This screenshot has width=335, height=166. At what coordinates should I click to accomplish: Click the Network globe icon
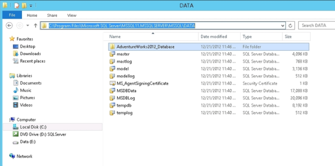[x=12, y=156]
